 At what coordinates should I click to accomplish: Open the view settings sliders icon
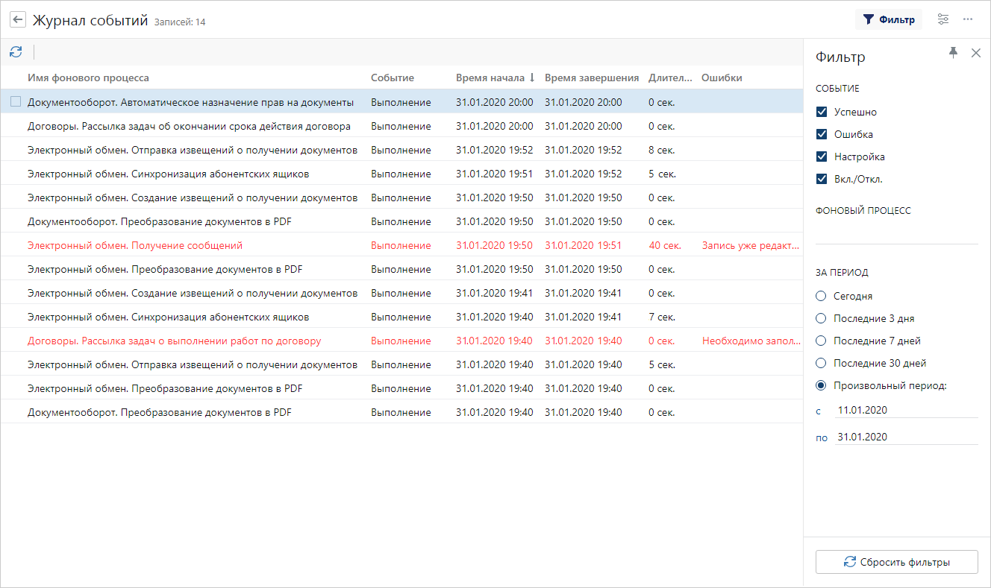[943, 19]
